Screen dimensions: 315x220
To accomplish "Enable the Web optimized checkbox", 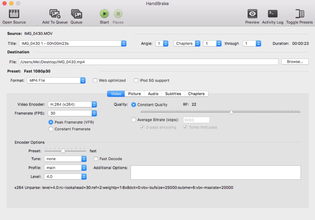I will tap(95, 81).
